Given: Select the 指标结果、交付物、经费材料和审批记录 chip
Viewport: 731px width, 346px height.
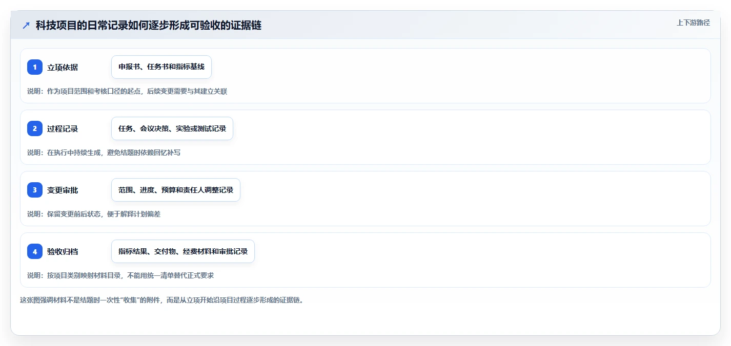Looking at the screenshot, I should 183,251.
